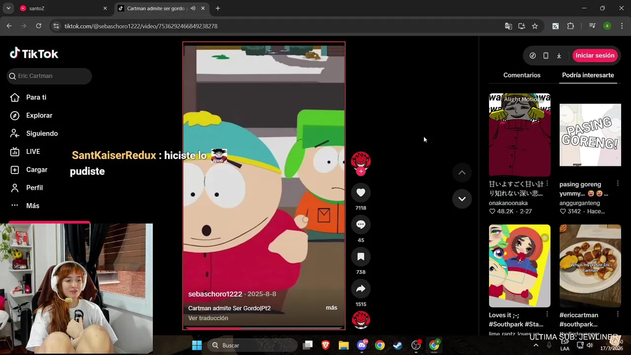Open a new browser tab
The height and width of the screenshot is (355, 631).
pos(218,8)
